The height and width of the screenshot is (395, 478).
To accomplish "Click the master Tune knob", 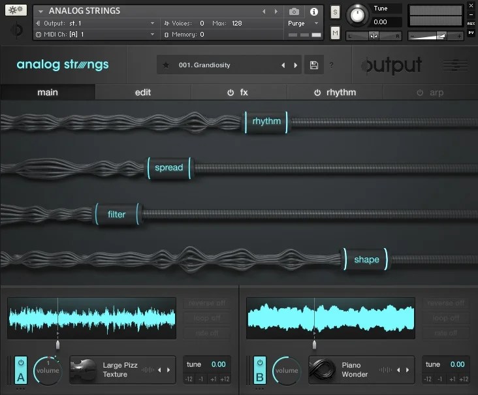I will (x=357, y=14).
